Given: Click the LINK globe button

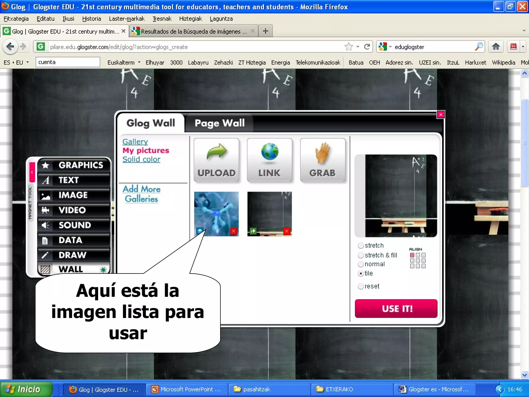Looking at the screenshot, I should tap(269, 160).
